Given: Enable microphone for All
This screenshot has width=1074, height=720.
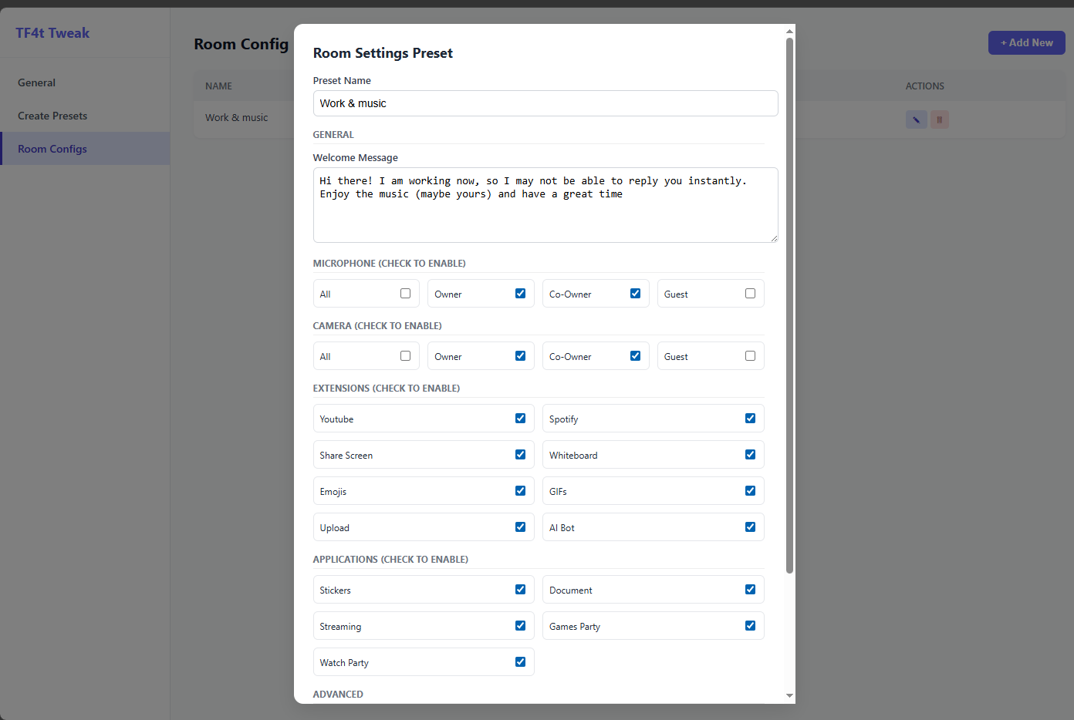Looking at the screenshot, I should pos(405,294).
